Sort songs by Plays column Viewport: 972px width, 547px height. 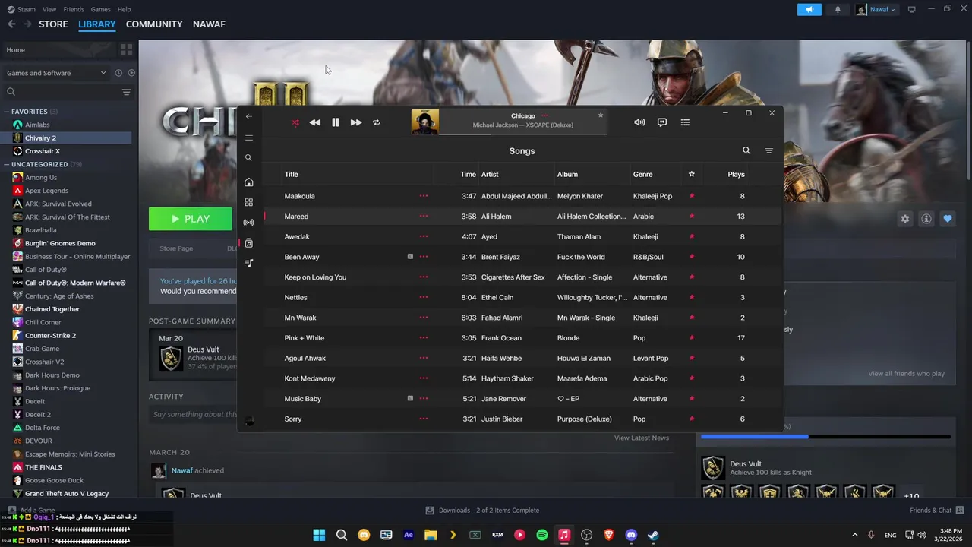coord(736,174)
